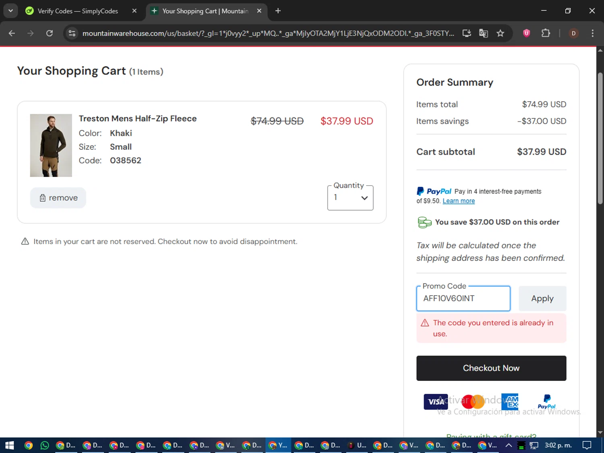This screenshot has height=453, width=604.
Task: Open the Windows Start menu
Action: tap(10, 445)
